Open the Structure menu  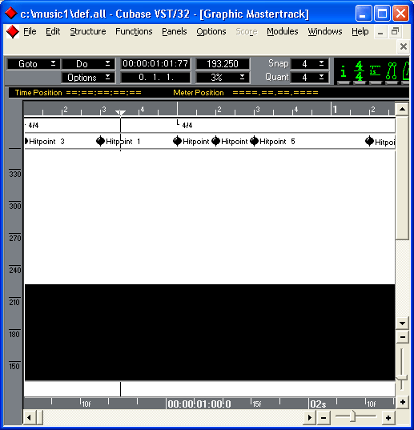pos(88,31)
